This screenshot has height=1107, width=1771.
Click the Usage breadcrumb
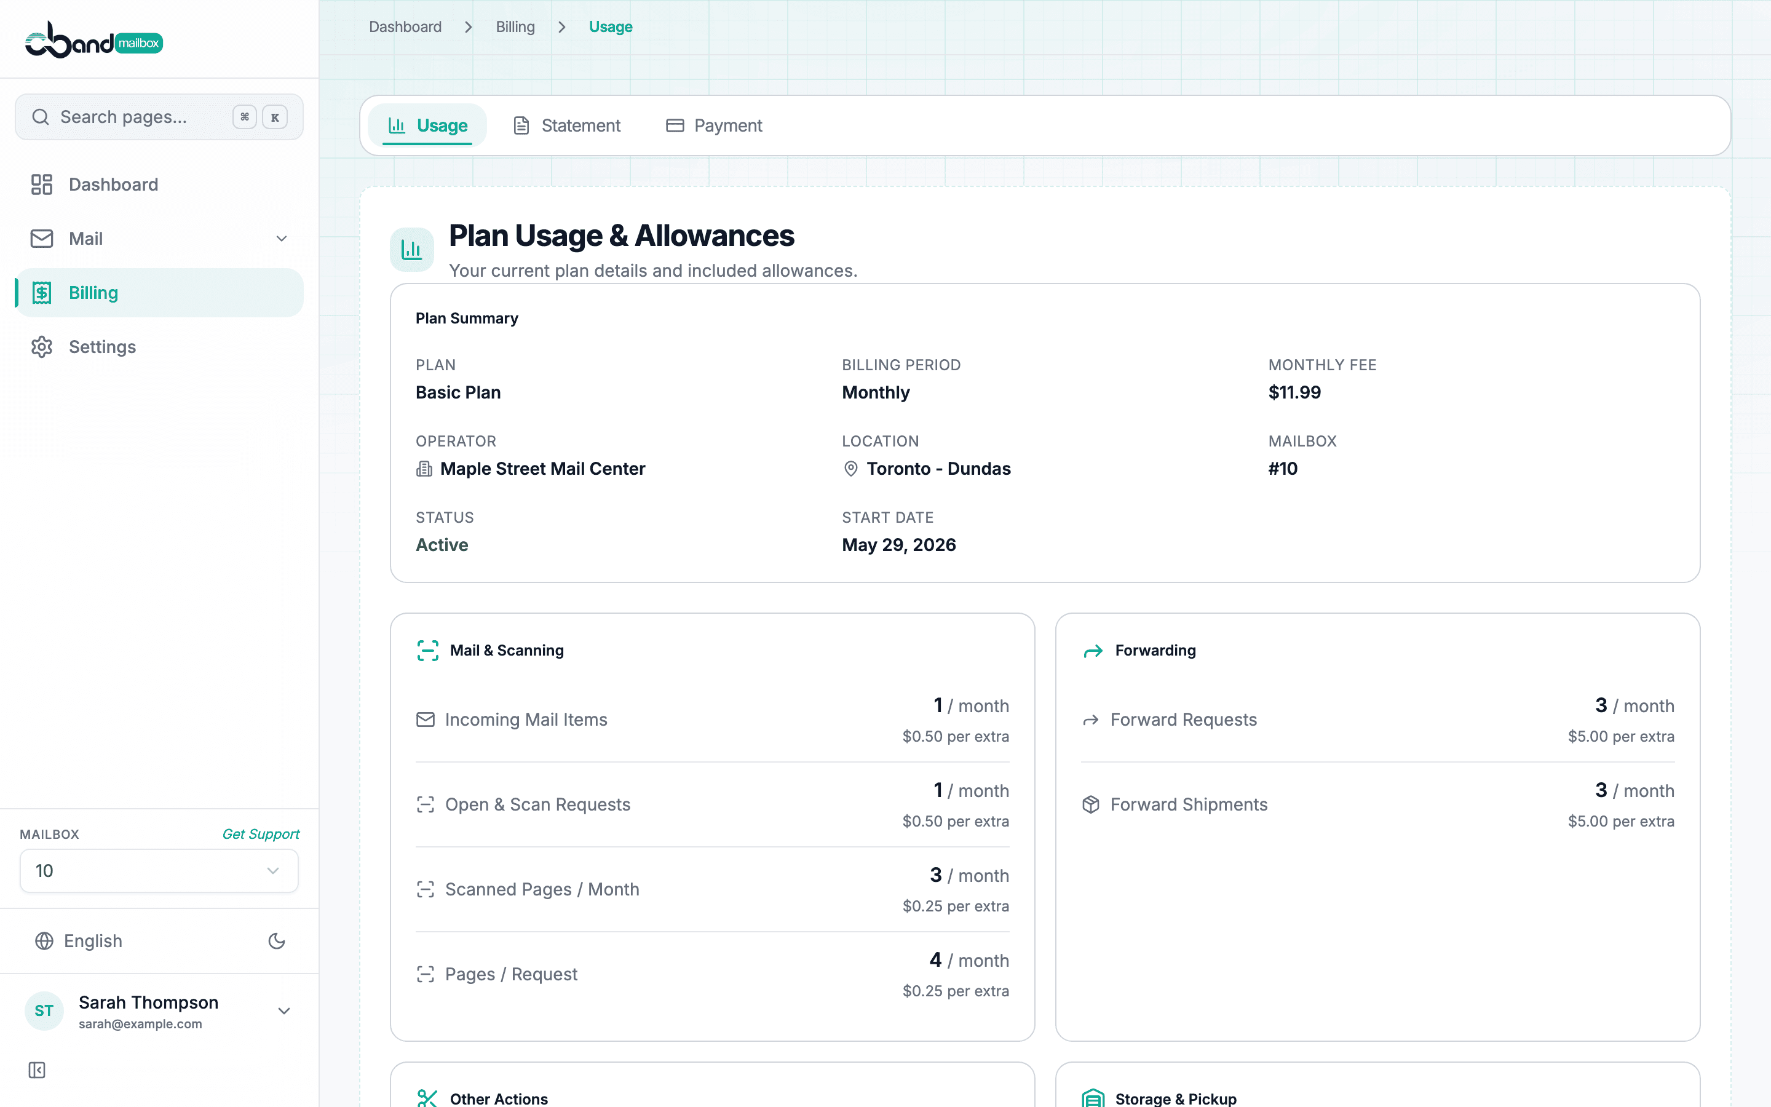(x=611, y=27)
